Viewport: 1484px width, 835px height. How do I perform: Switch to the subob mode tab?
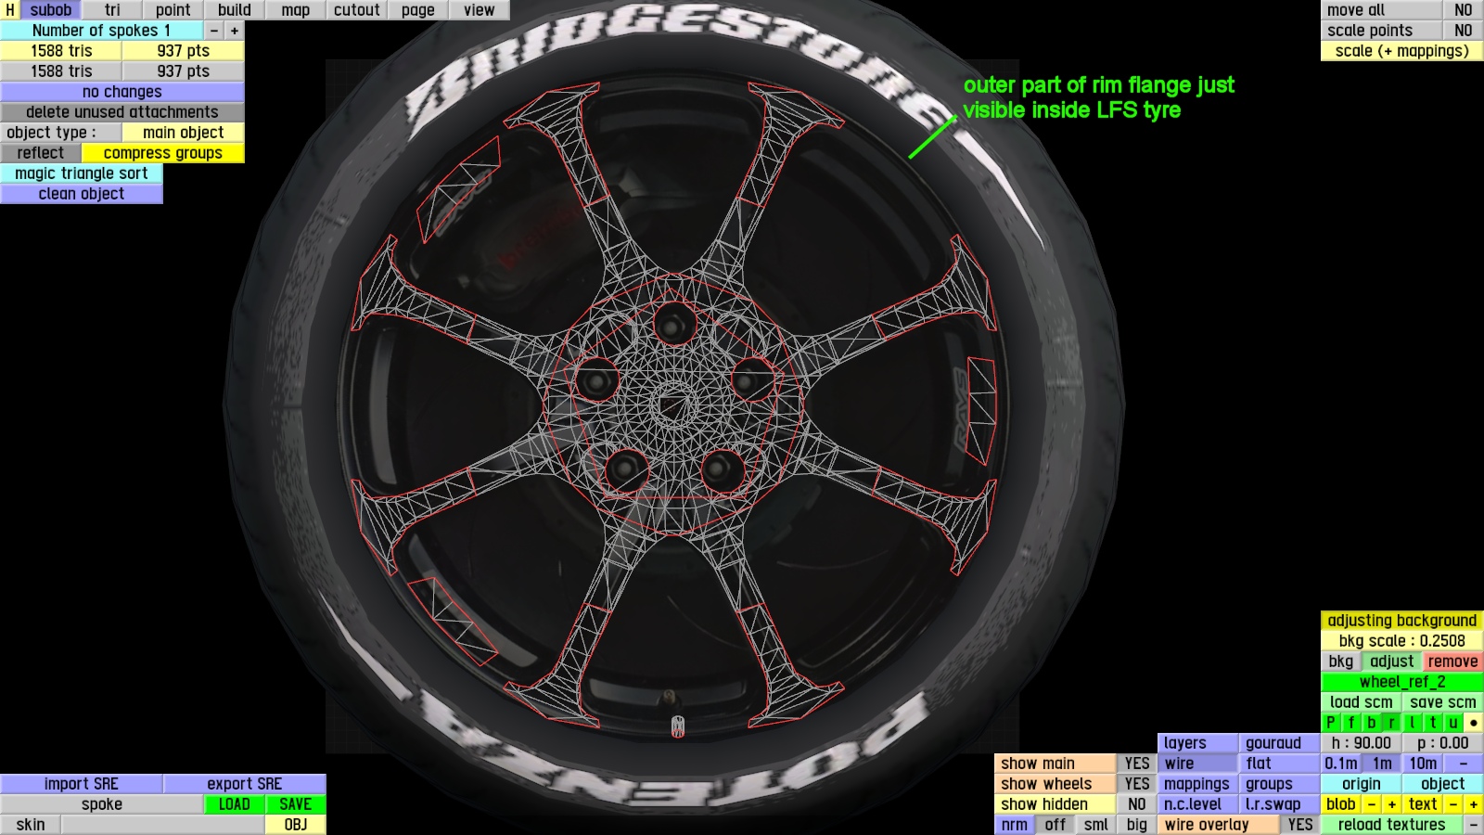(x=51, y=10)
